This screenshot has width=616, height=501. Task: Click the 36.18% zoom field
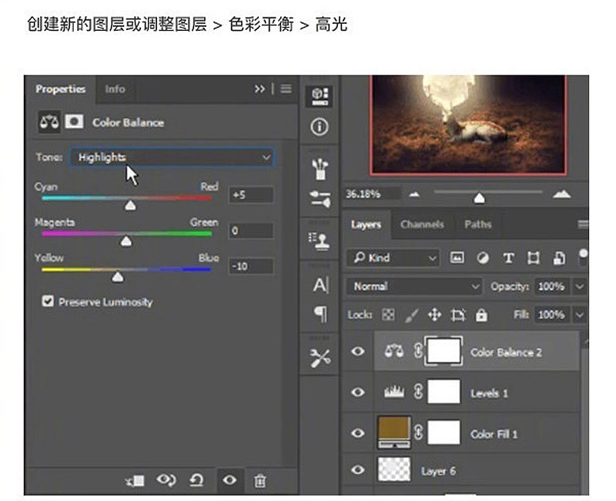pos(372,194)
